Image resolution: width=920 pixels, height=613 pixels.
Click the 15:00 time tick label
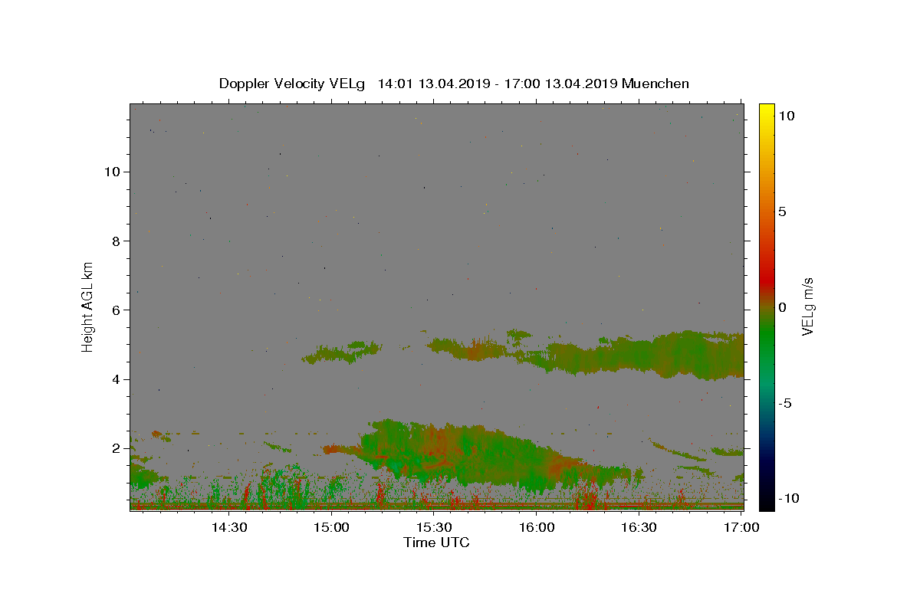pos(331,527)
